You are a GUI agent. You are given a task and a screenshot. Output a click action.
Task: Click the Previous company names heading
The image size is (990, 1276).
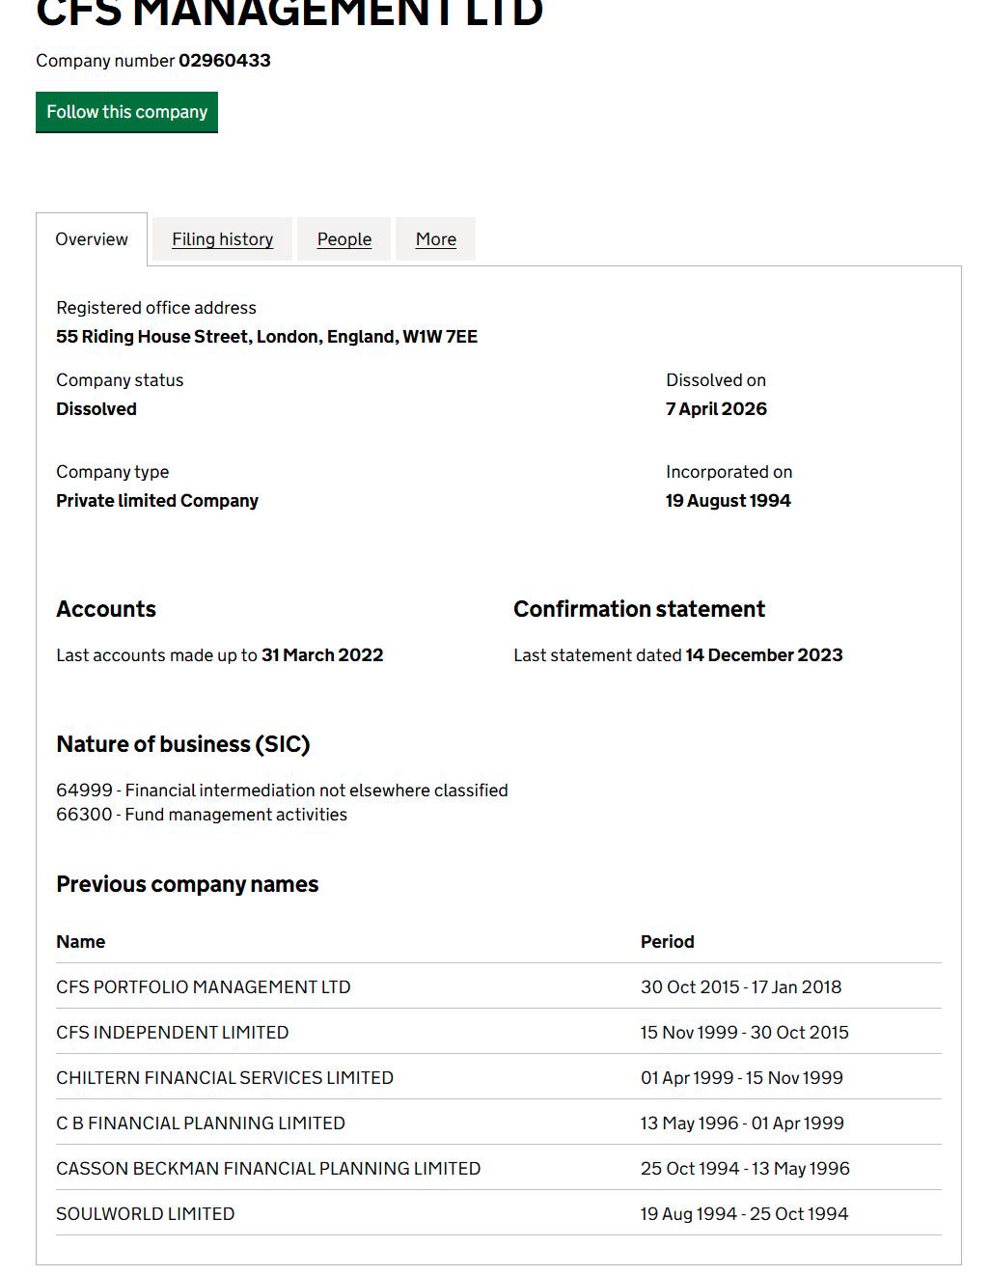[187, 884]
